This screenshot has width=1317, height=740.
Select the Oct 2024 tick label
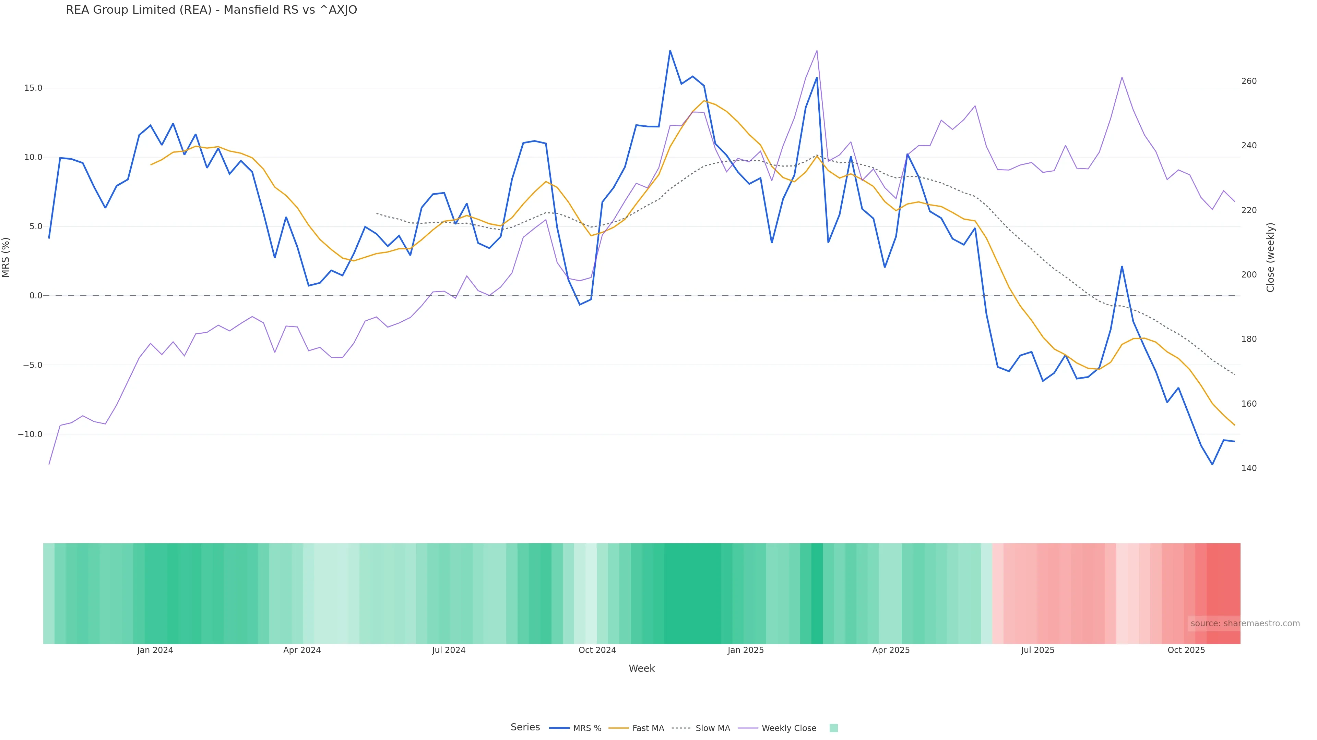[x=597, y=651]
